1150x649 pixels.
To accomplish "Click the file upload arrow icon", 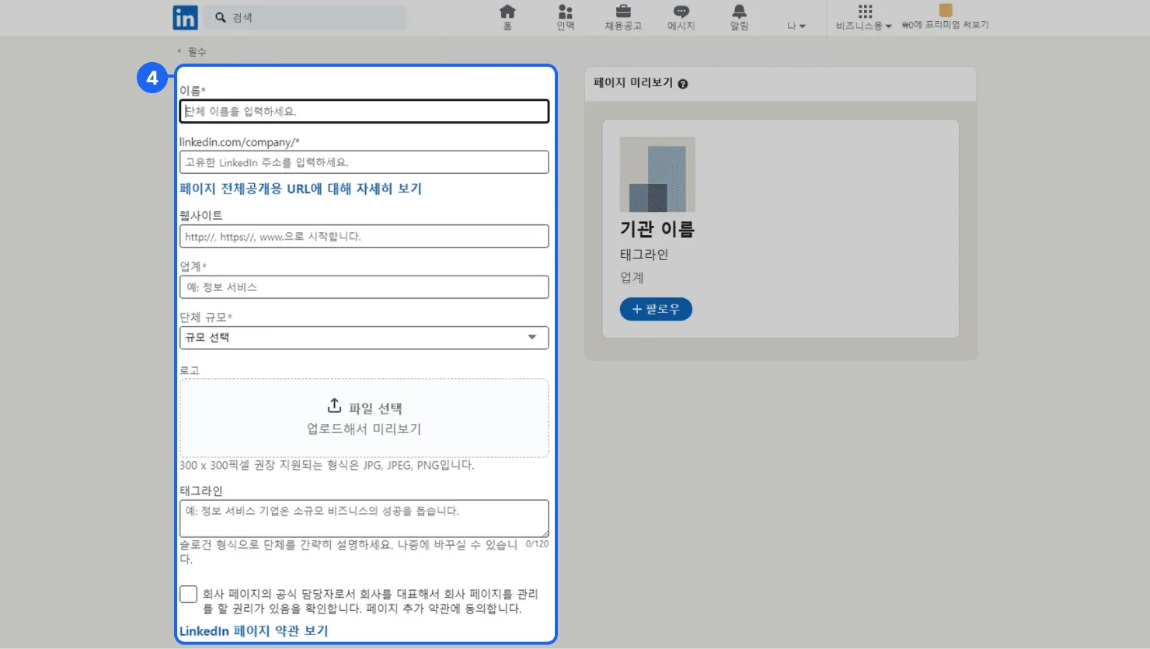I will pyautogui.click(x=334, y=406).
